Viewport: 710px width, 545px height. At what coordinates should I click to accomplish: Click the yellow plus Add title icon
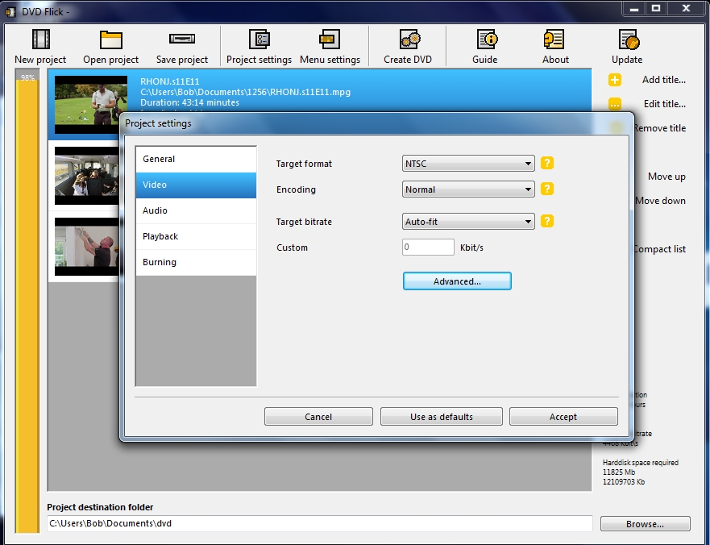[x=614, y=80]
